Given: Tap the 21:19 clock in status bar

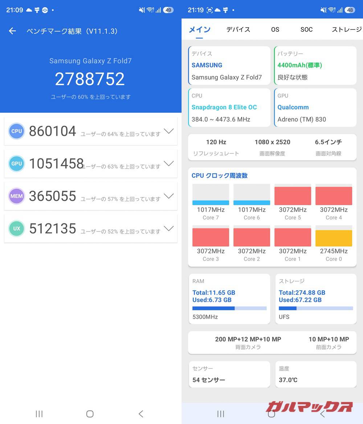Looking at the screenshot, I should click(196, 10).
